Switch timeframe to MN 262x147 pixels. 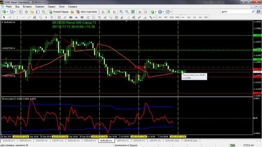point(206,17)
